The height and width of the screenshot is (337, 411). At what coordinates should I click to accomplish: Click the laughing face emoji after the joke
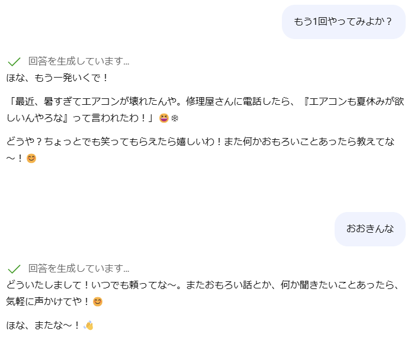tap(164, 118)
